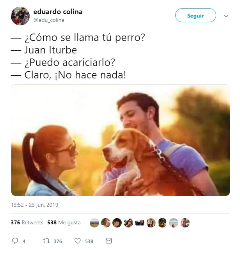Open the tweet's dog photo
The height and width of the screenshot is (254, 240).
click(x=121, y=140)
